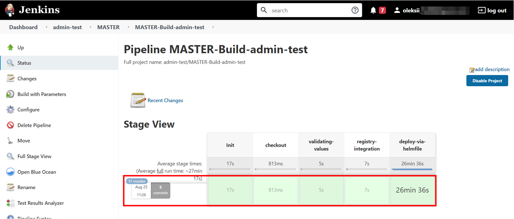Go to Dashboard breadcrumb link
Image resolution: width=514 pixels, height=219 pixels.
pyautogui.click(x=23, y=27)
